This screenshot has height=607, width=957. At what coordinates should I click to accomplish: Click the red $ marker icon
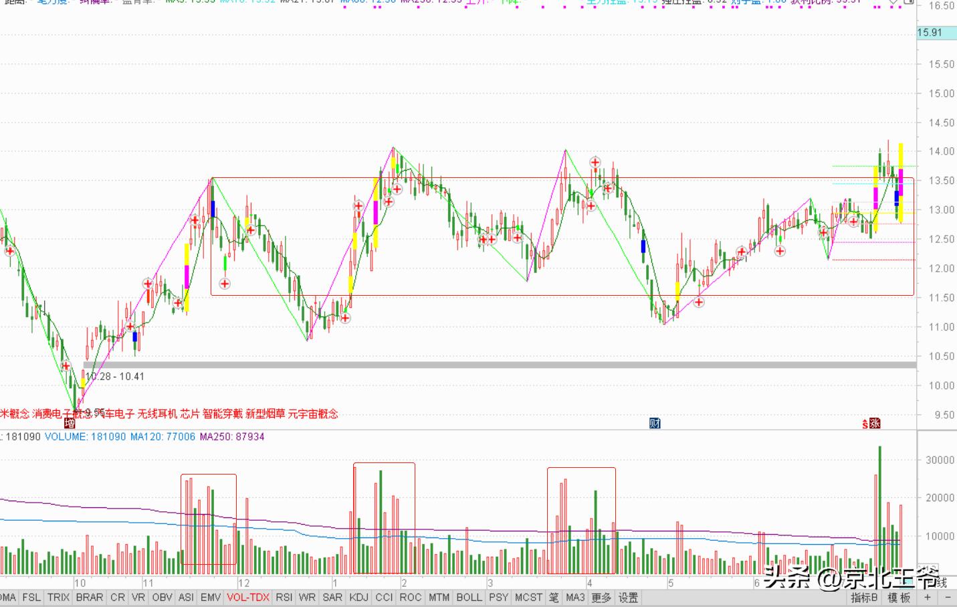point(865,423)
